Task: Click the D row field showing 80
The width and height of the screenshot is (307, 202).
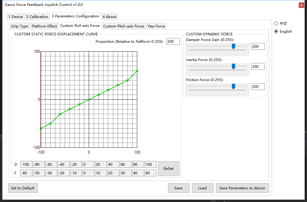Action: pyautogui.click(x=138, y=164)
